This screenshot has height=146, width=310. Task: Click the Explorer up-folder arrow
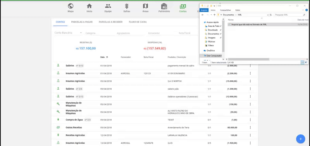point(215,15)
